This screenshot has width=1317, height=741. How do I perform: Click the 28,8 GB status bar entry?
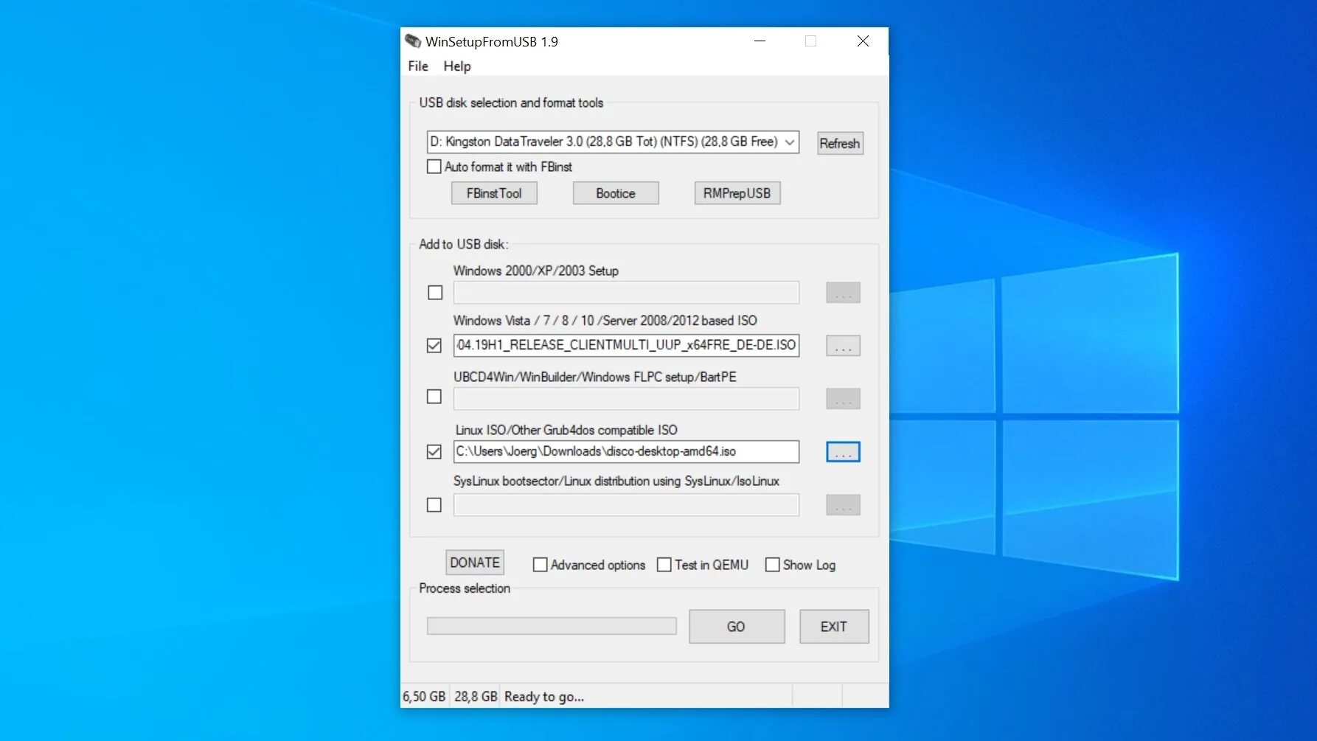(x=476, y=696)
